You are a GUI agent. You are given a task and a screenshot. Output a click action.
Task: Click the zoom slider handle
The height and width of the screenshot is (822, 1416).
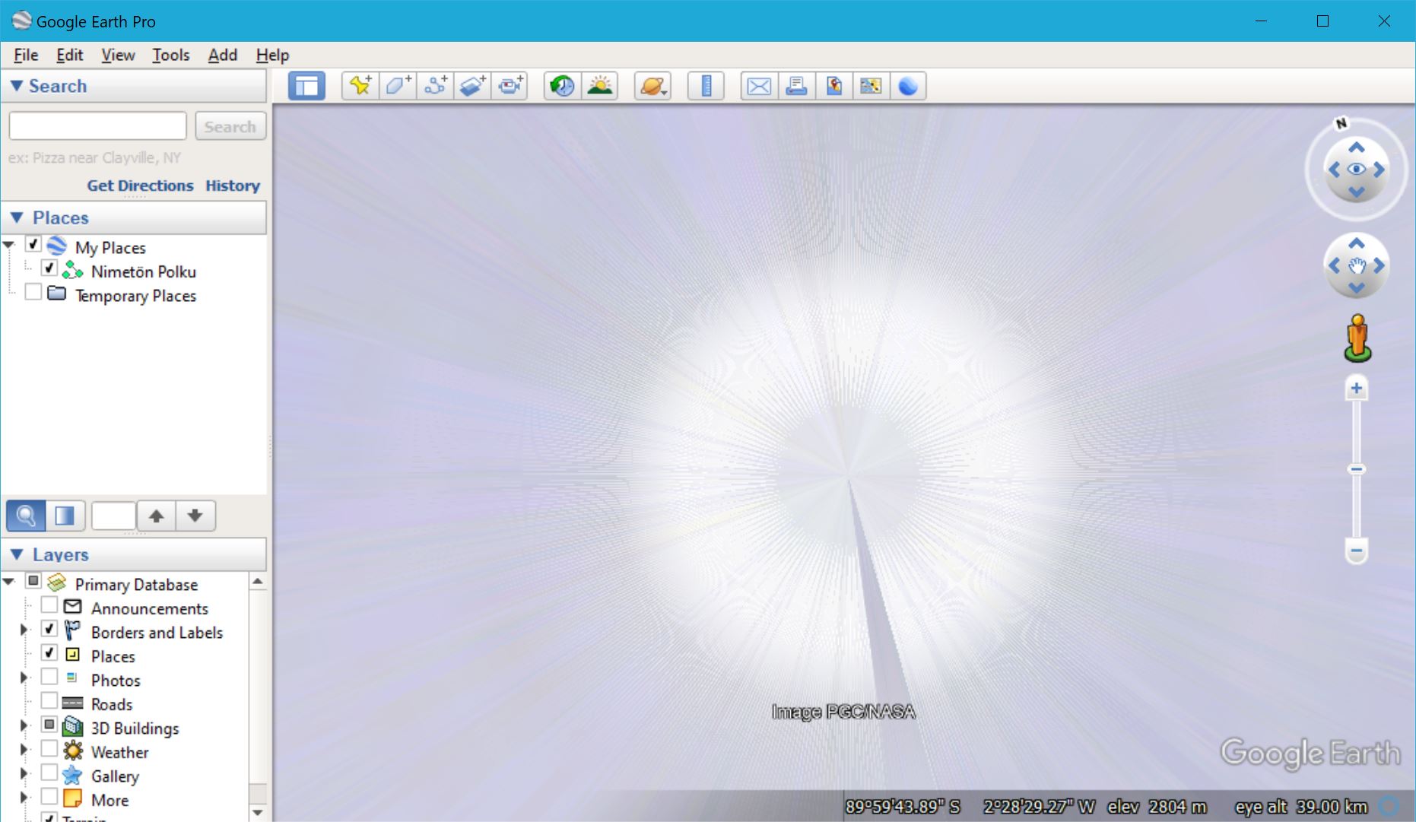click(1356, 469)
